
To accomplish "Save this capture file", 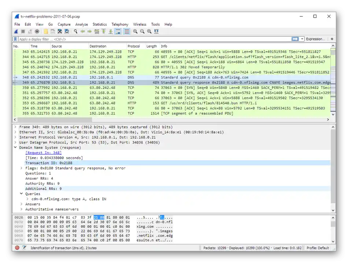I will (53, 31).
